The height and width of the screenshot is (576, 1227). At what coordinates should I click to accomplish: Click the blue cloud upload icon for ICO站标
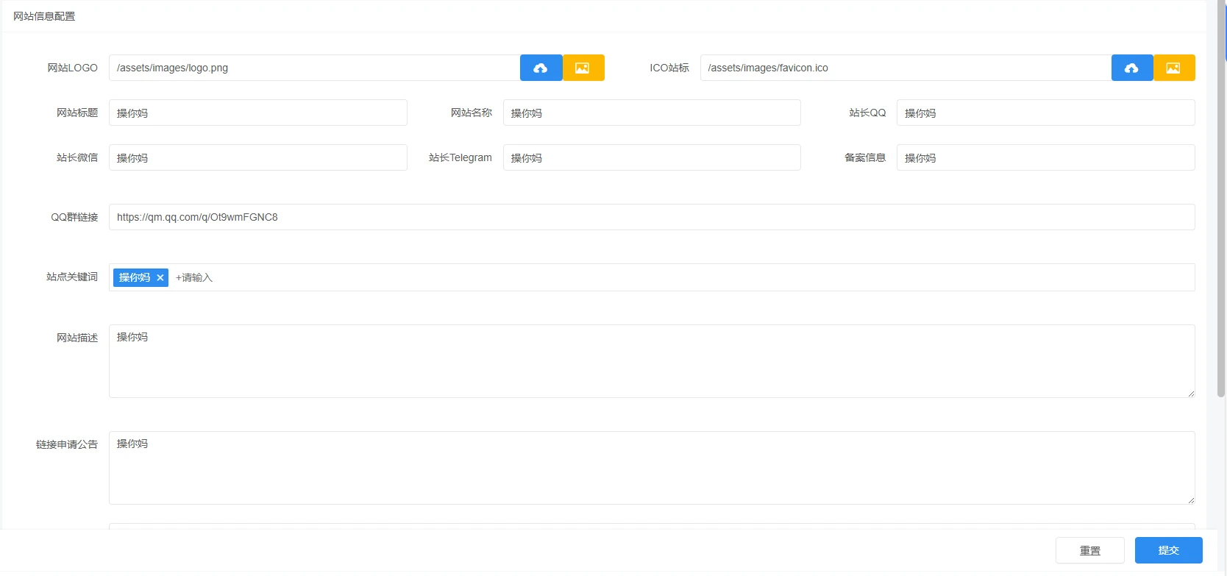(1131, 68)
